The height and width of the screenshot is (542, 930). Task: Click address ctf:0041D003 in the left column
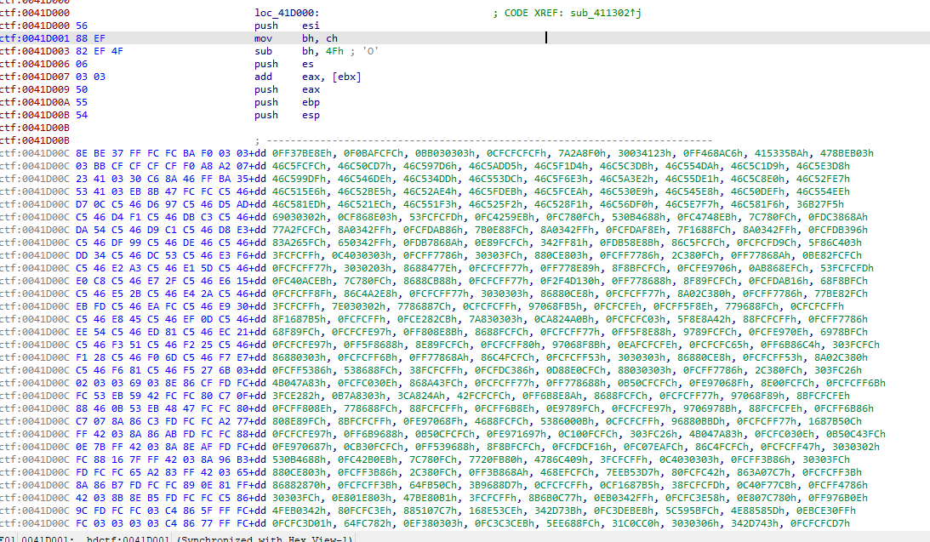click(x=36, y=51)
